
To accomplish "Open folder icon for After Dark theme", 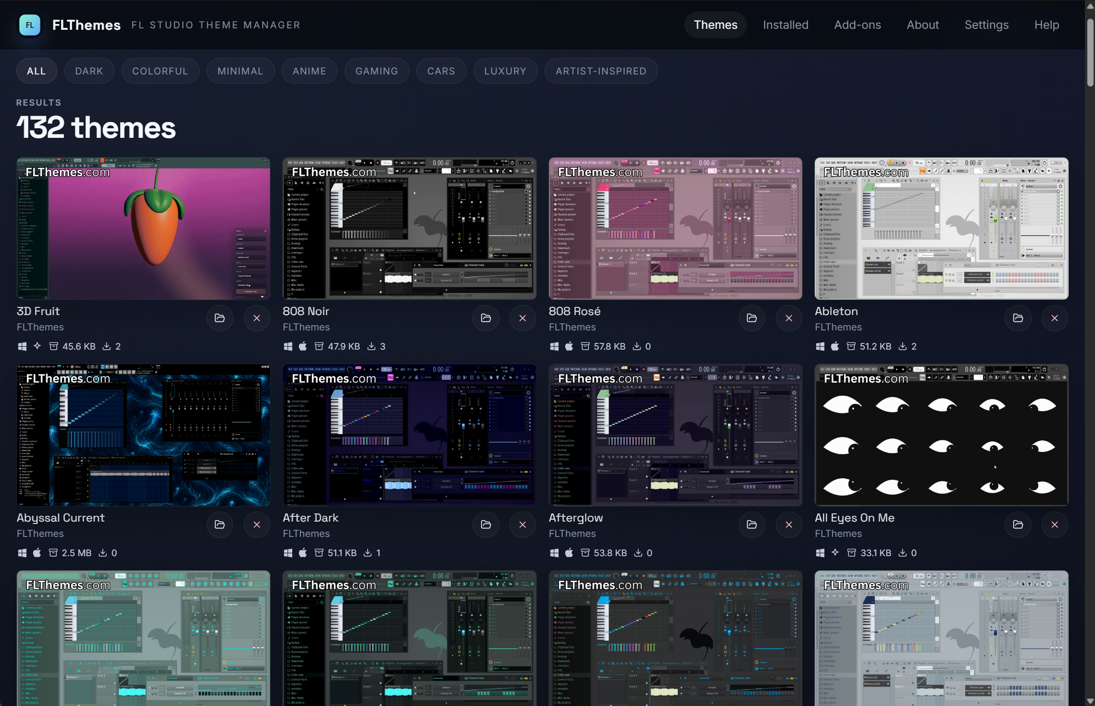I will tap(486, 524).
